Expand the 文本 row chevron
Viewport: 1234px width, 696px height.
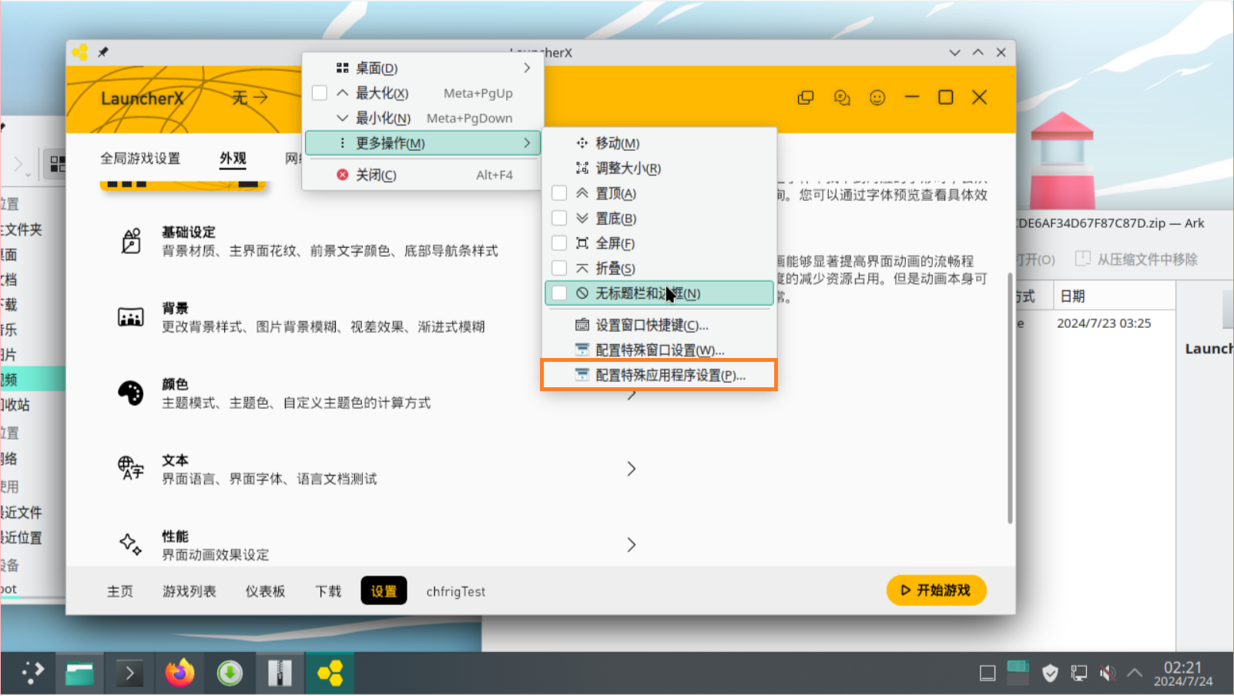tap(631, 469)
